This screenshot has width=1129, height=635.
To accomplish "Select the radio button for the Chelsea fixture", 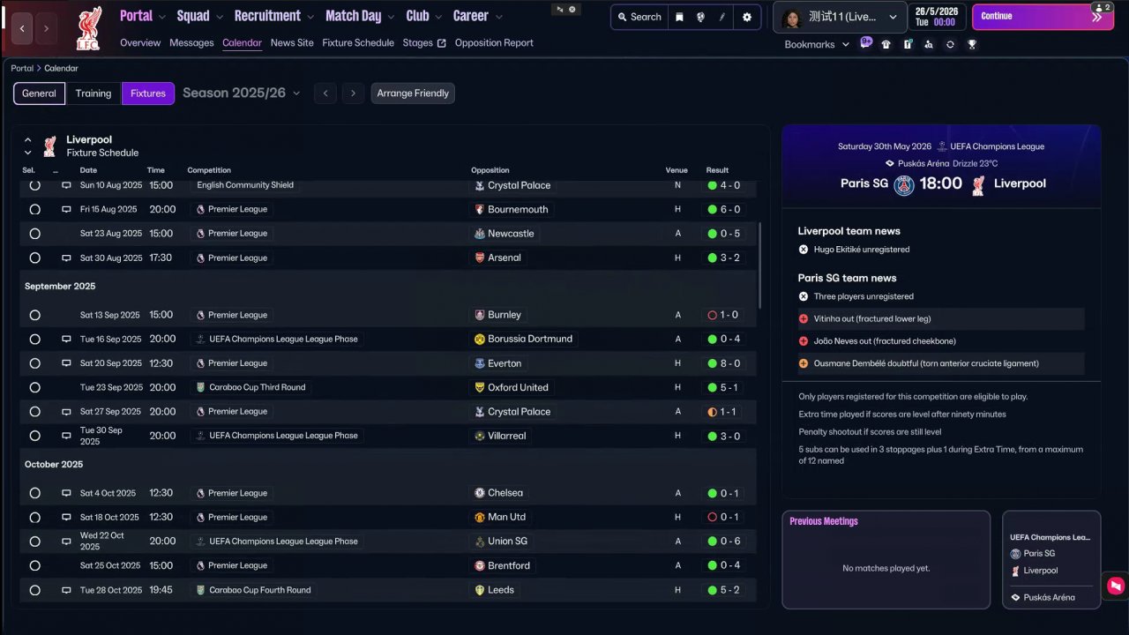I will [34, 493].
